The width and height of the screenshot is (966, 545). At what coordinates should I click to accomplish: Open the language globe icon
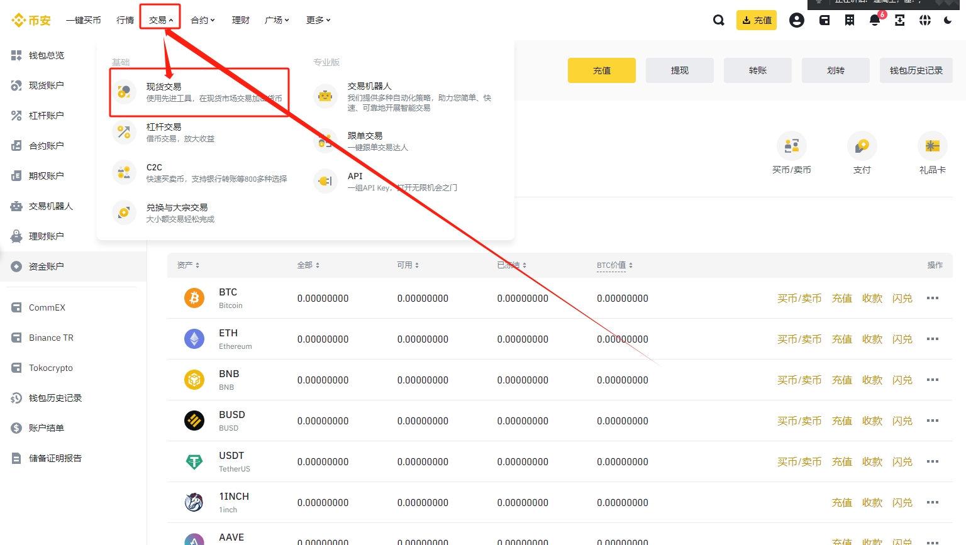click(925, 20)
